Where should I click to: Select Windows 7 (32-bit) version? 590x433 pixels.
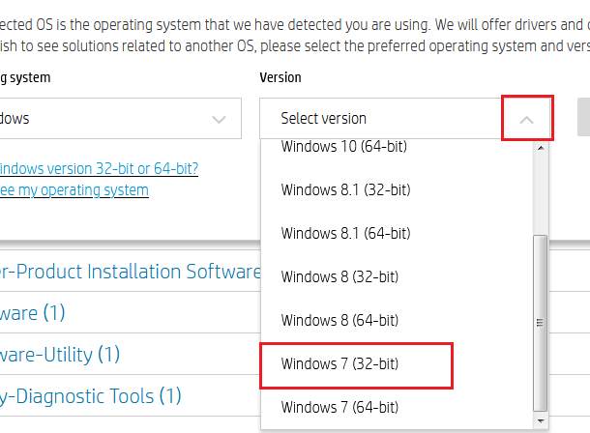pos(339,363)
